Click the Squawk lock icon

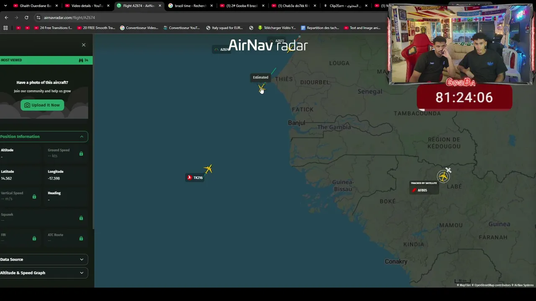tap(81, 218)
